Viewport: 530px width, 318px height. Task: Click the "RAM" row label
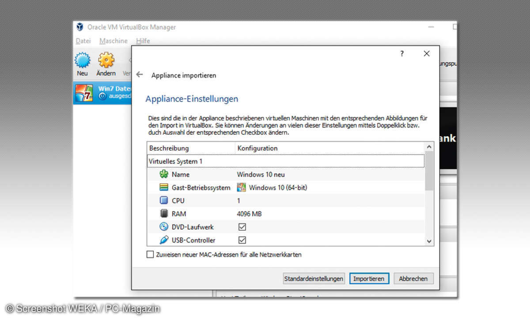[179, 214]
